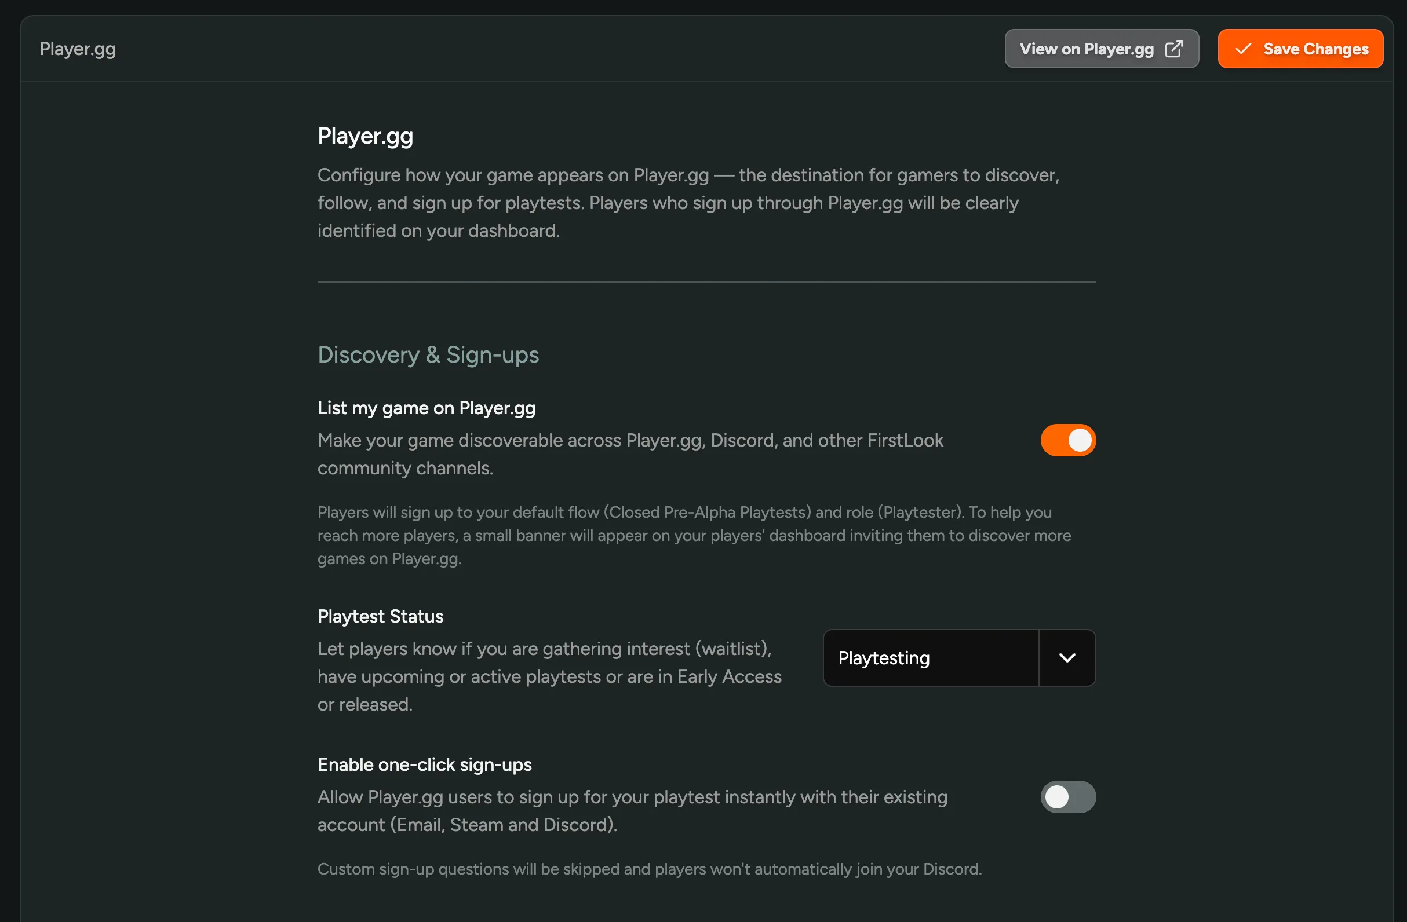Click the divider line below the page description
Viewport: 1407px width, 922px height.
(x=706, y=282)
